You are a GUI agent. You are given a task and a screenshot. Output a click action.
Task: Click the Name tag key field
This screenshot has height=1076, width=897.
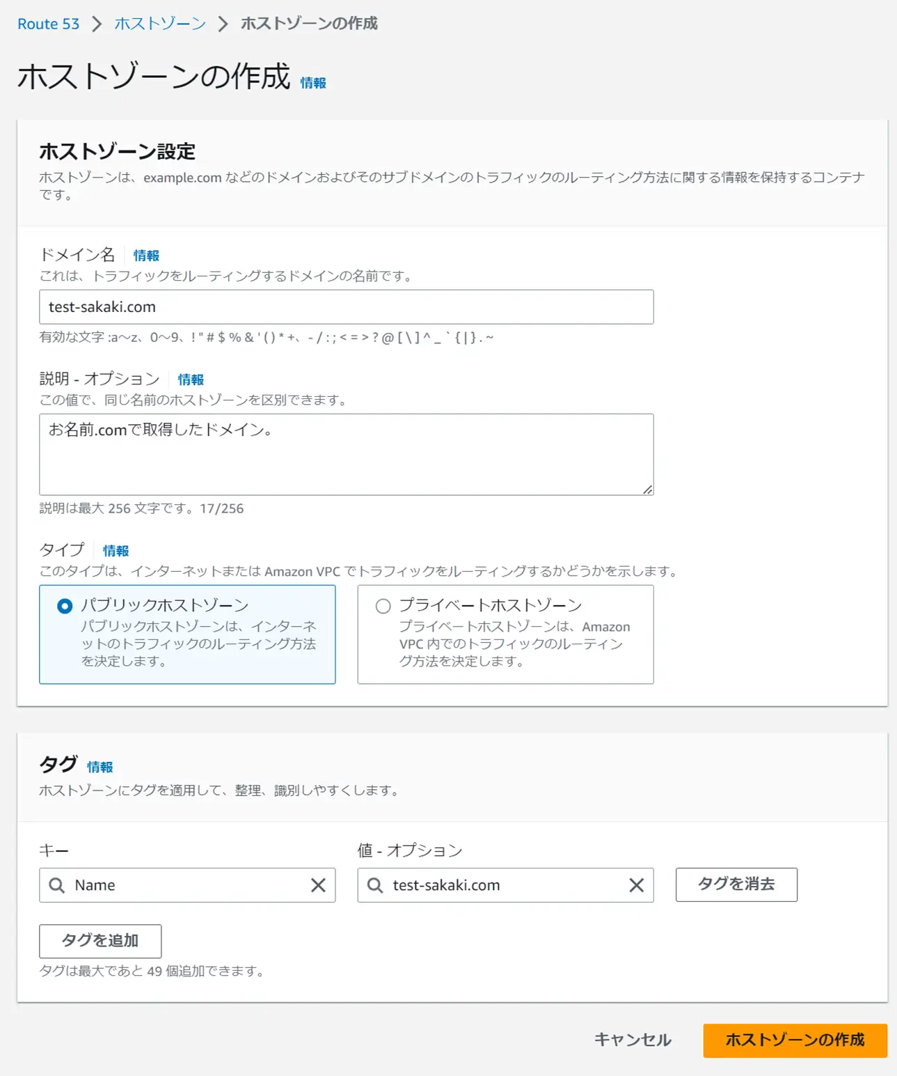click(x=187, y=885)
